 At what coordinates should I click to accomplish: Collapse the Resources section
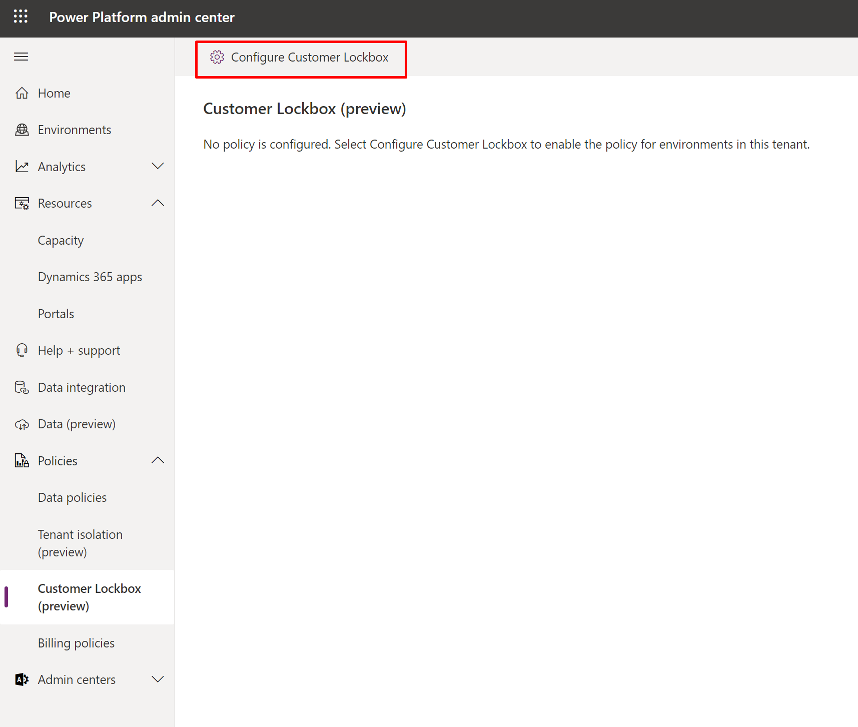158,203
